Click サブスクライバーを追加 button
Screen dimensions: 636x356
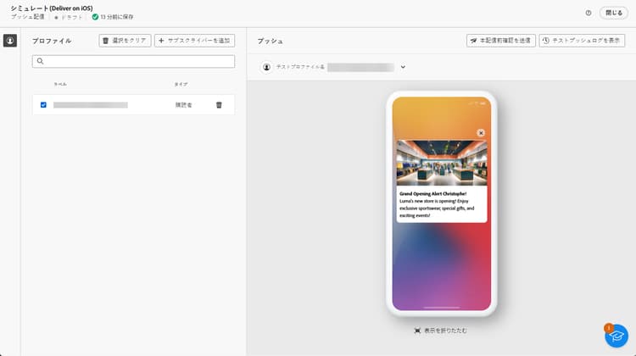click(195, 41)
